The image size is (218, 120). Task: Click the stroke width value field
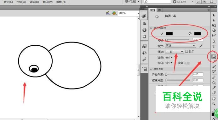198,40
